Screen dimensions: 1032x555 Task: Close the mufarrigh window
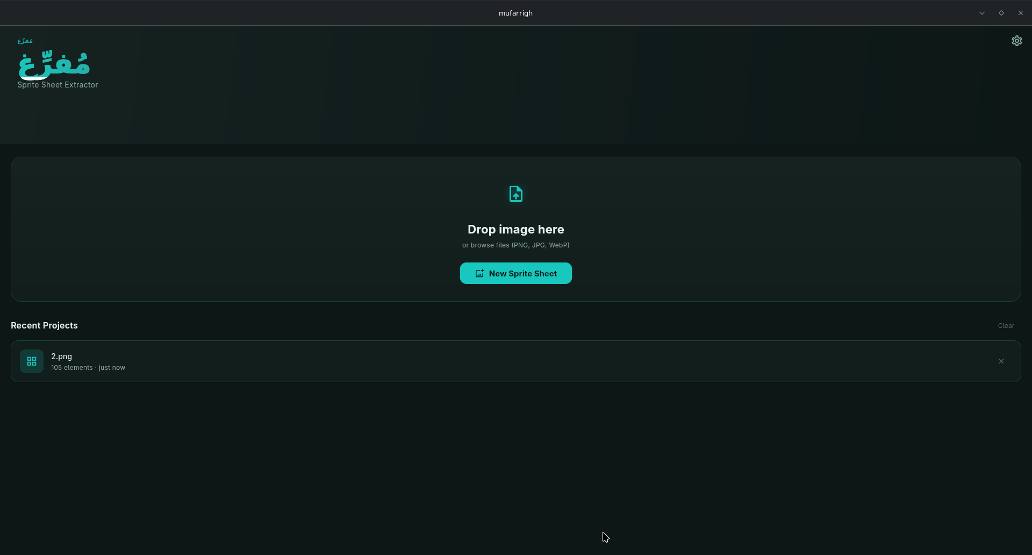pyautogui.click(x=1020, y=13)
